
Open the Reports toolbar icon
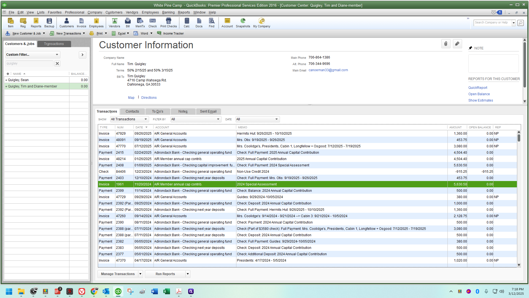(x=36, y=23)
